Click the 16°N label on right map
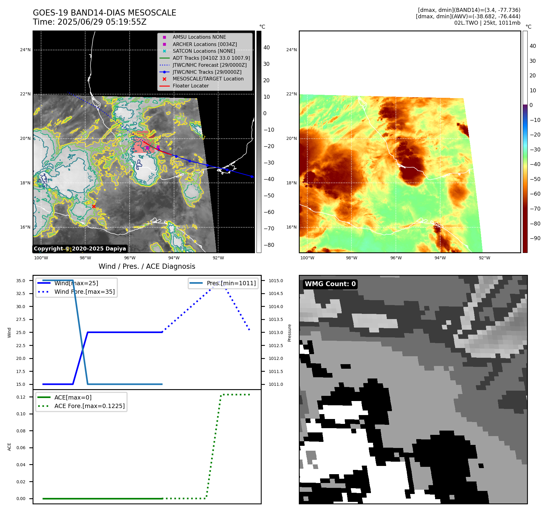The height and width of the screenshot is (515, 548). pyautogui.click(x=291, y=227)
